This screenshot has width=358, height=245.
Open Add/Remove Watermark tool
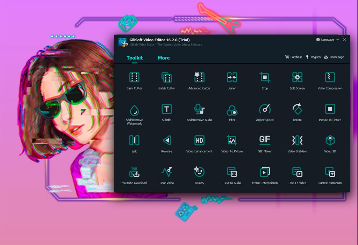[134, 114]
